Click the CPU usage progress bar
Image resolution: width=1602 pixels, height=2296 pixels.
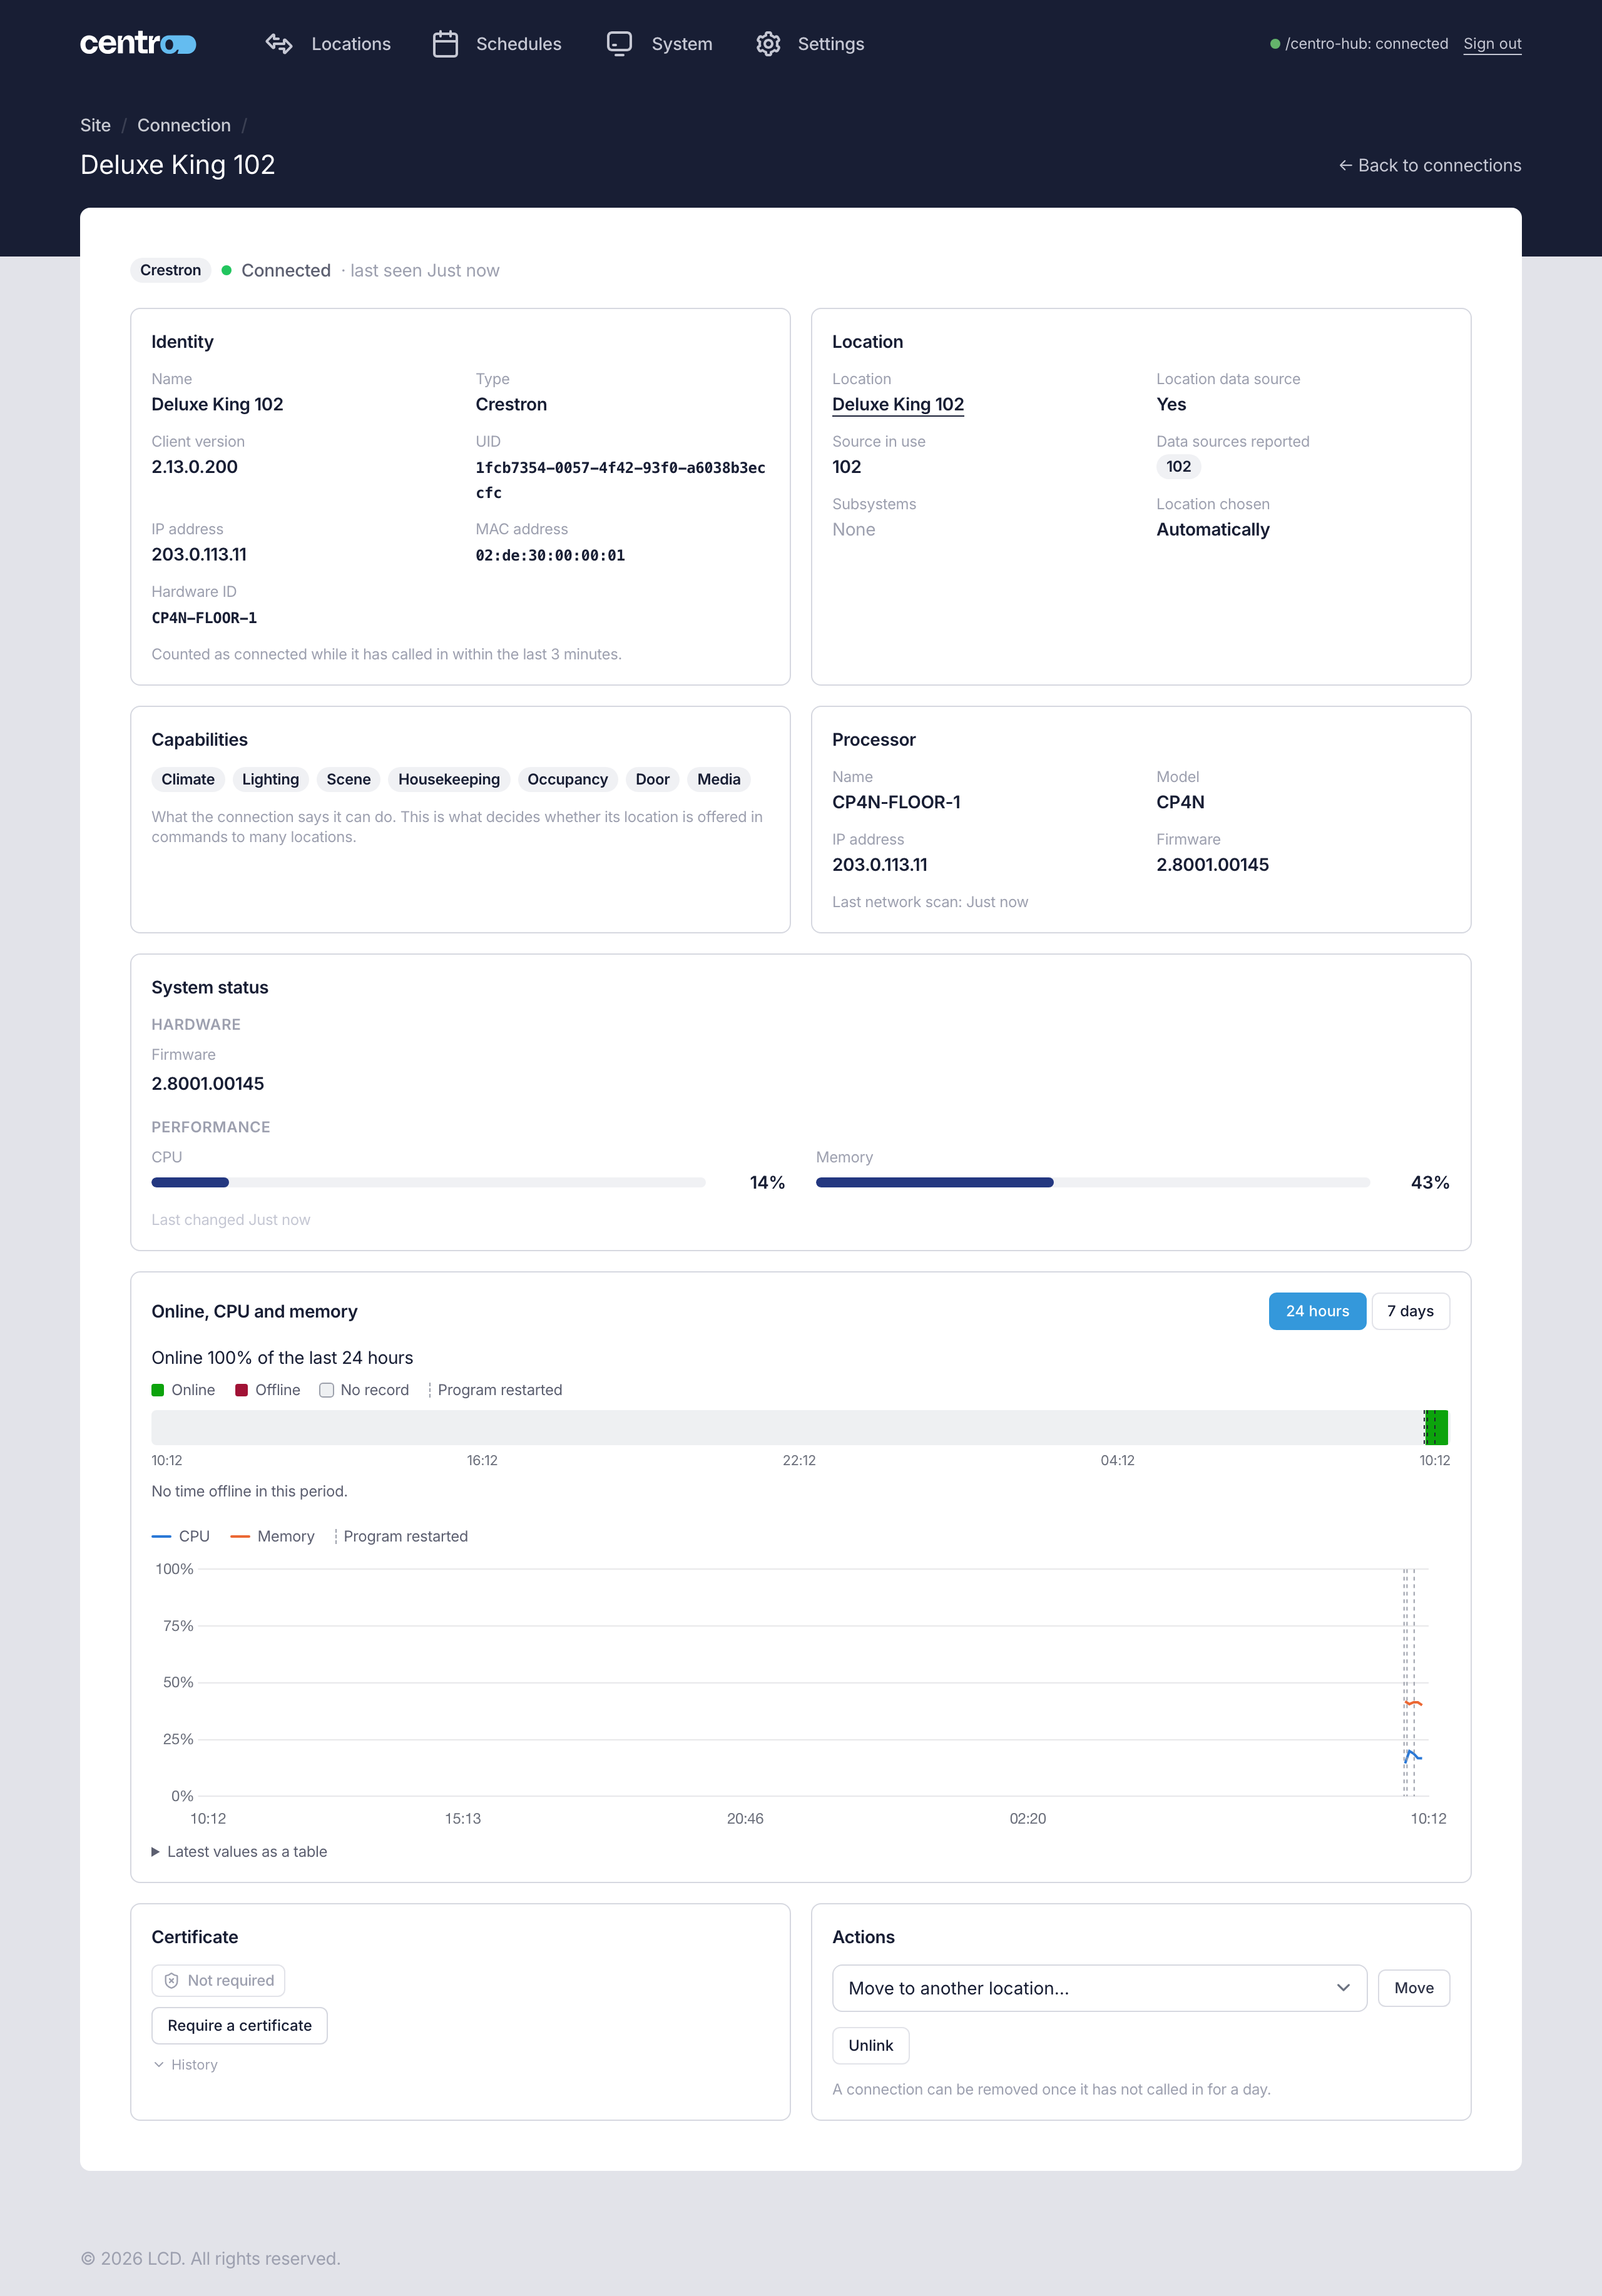[x=428, y=1182]
